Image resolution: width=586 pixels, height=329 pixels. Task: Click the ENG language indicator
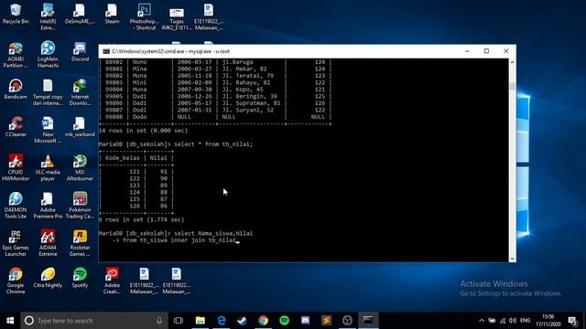pos(525,321)
